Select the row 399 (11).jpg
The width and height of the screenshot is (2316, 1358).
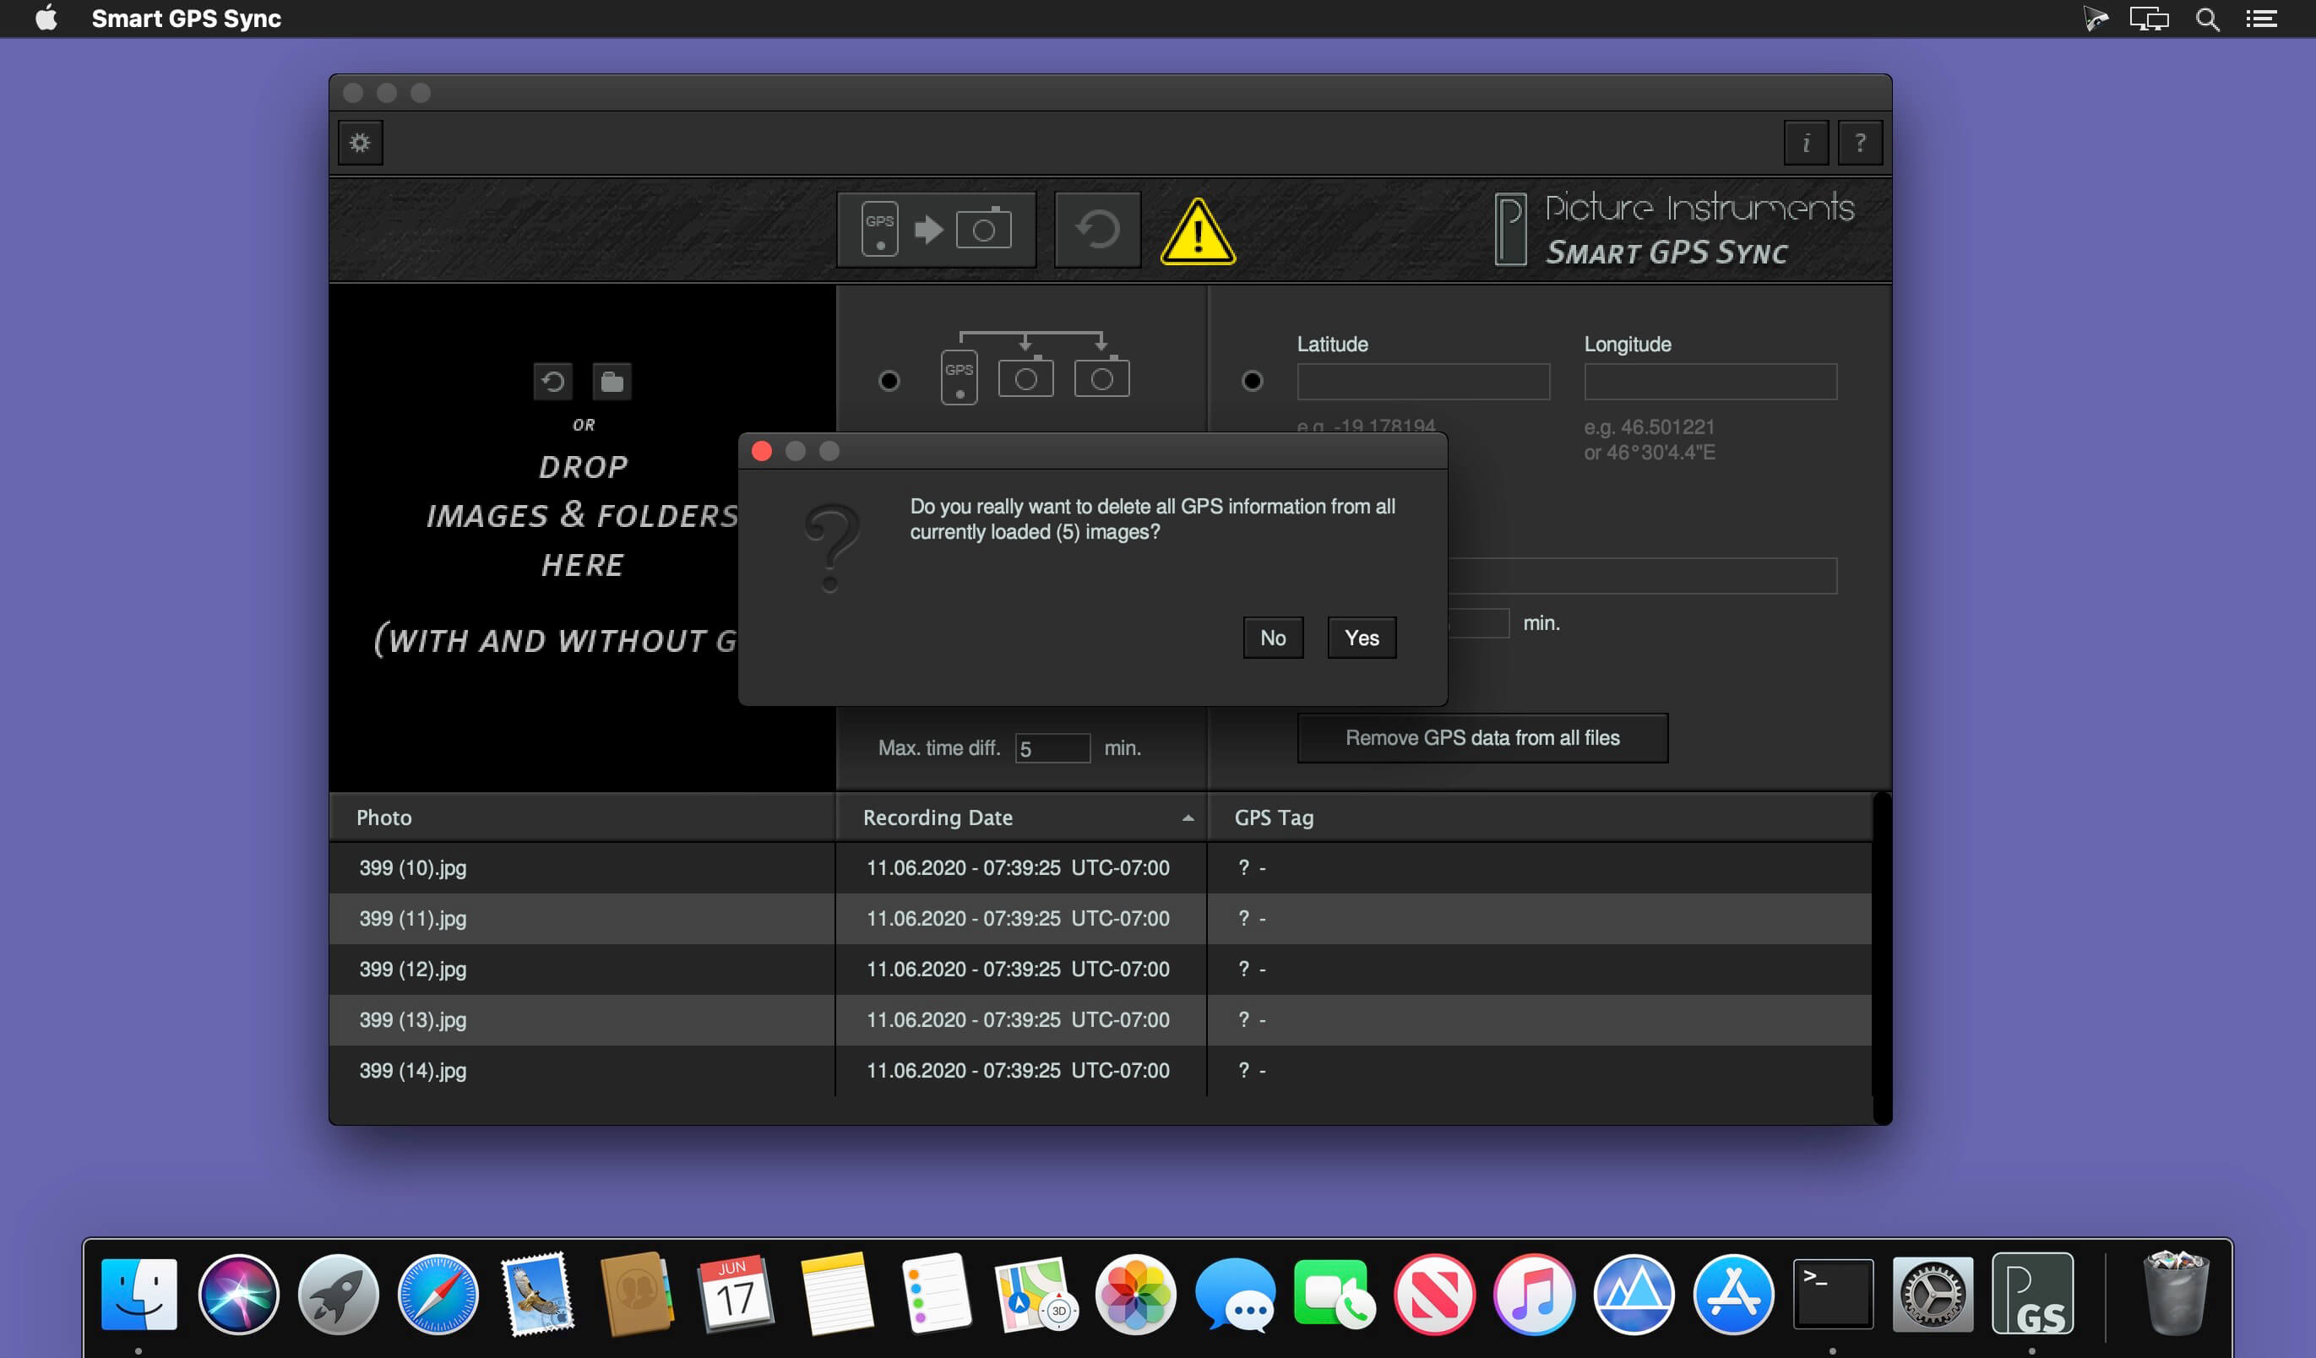coord(1100,918)
